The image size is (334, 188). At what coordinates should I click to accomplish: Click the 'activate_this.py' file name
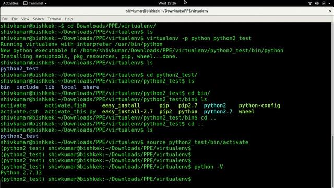70,112
